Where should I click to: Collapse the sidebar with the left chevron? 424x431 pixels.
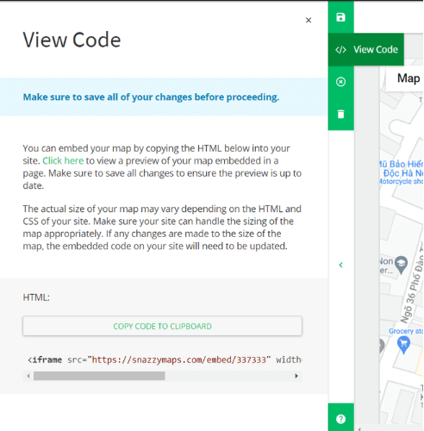[340, 265]
